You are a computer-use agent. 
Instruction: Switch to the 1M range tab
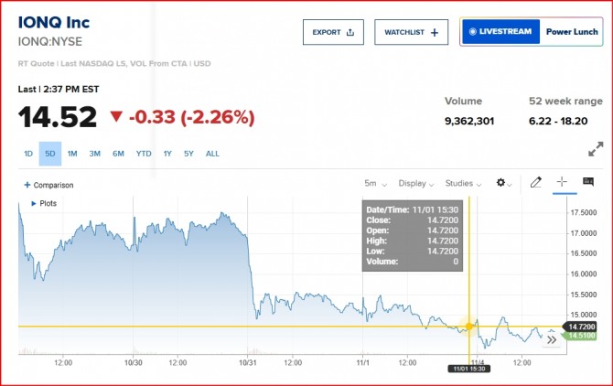(72, 154)
